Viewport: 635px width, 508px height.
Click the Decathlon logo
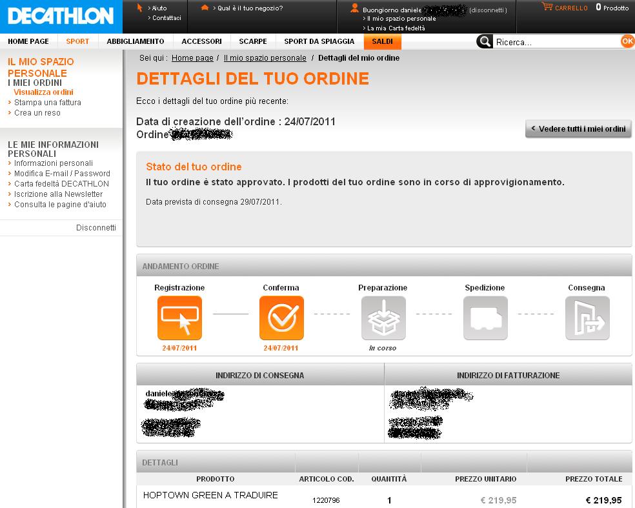(x=61, y=16)
